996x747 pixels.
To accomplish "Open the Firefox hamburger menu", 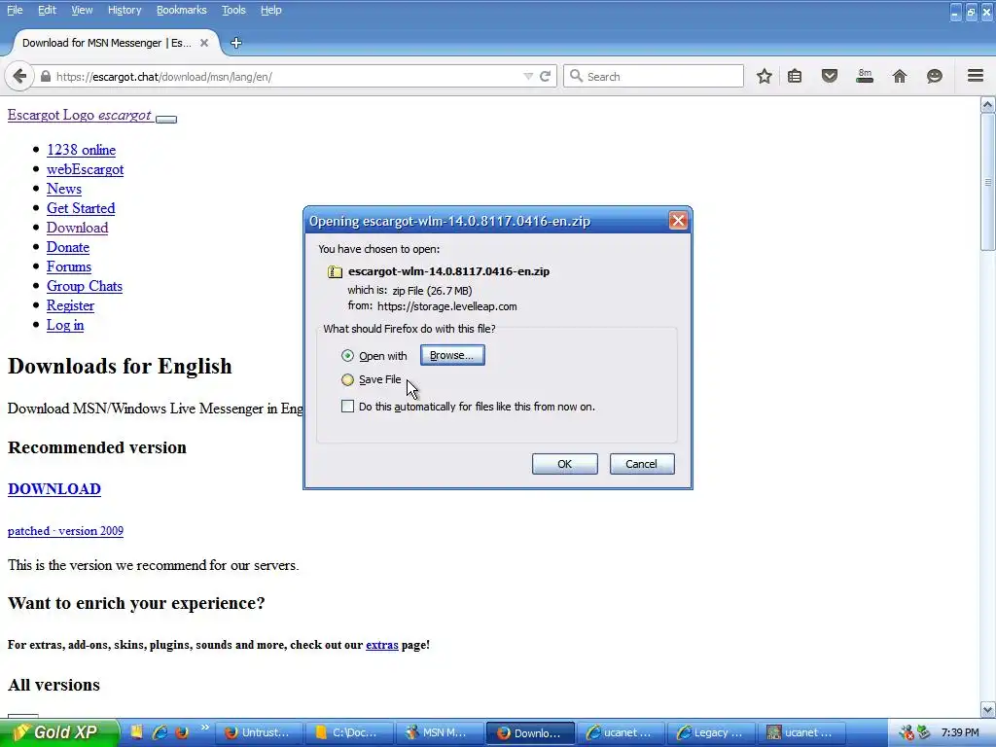I will point(976,76).
